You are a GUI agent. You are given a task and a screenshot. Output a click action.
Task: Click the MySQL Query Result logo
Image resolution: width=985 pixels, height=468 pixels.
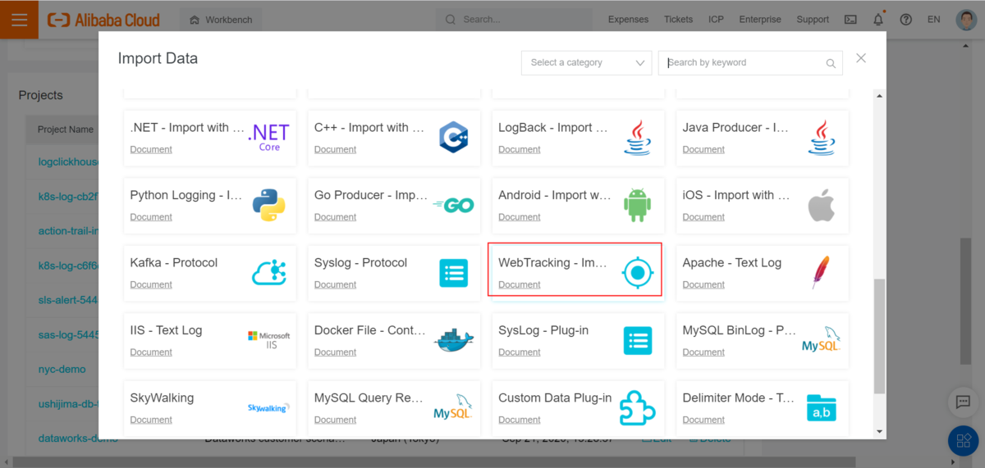(x=453, y=407)
